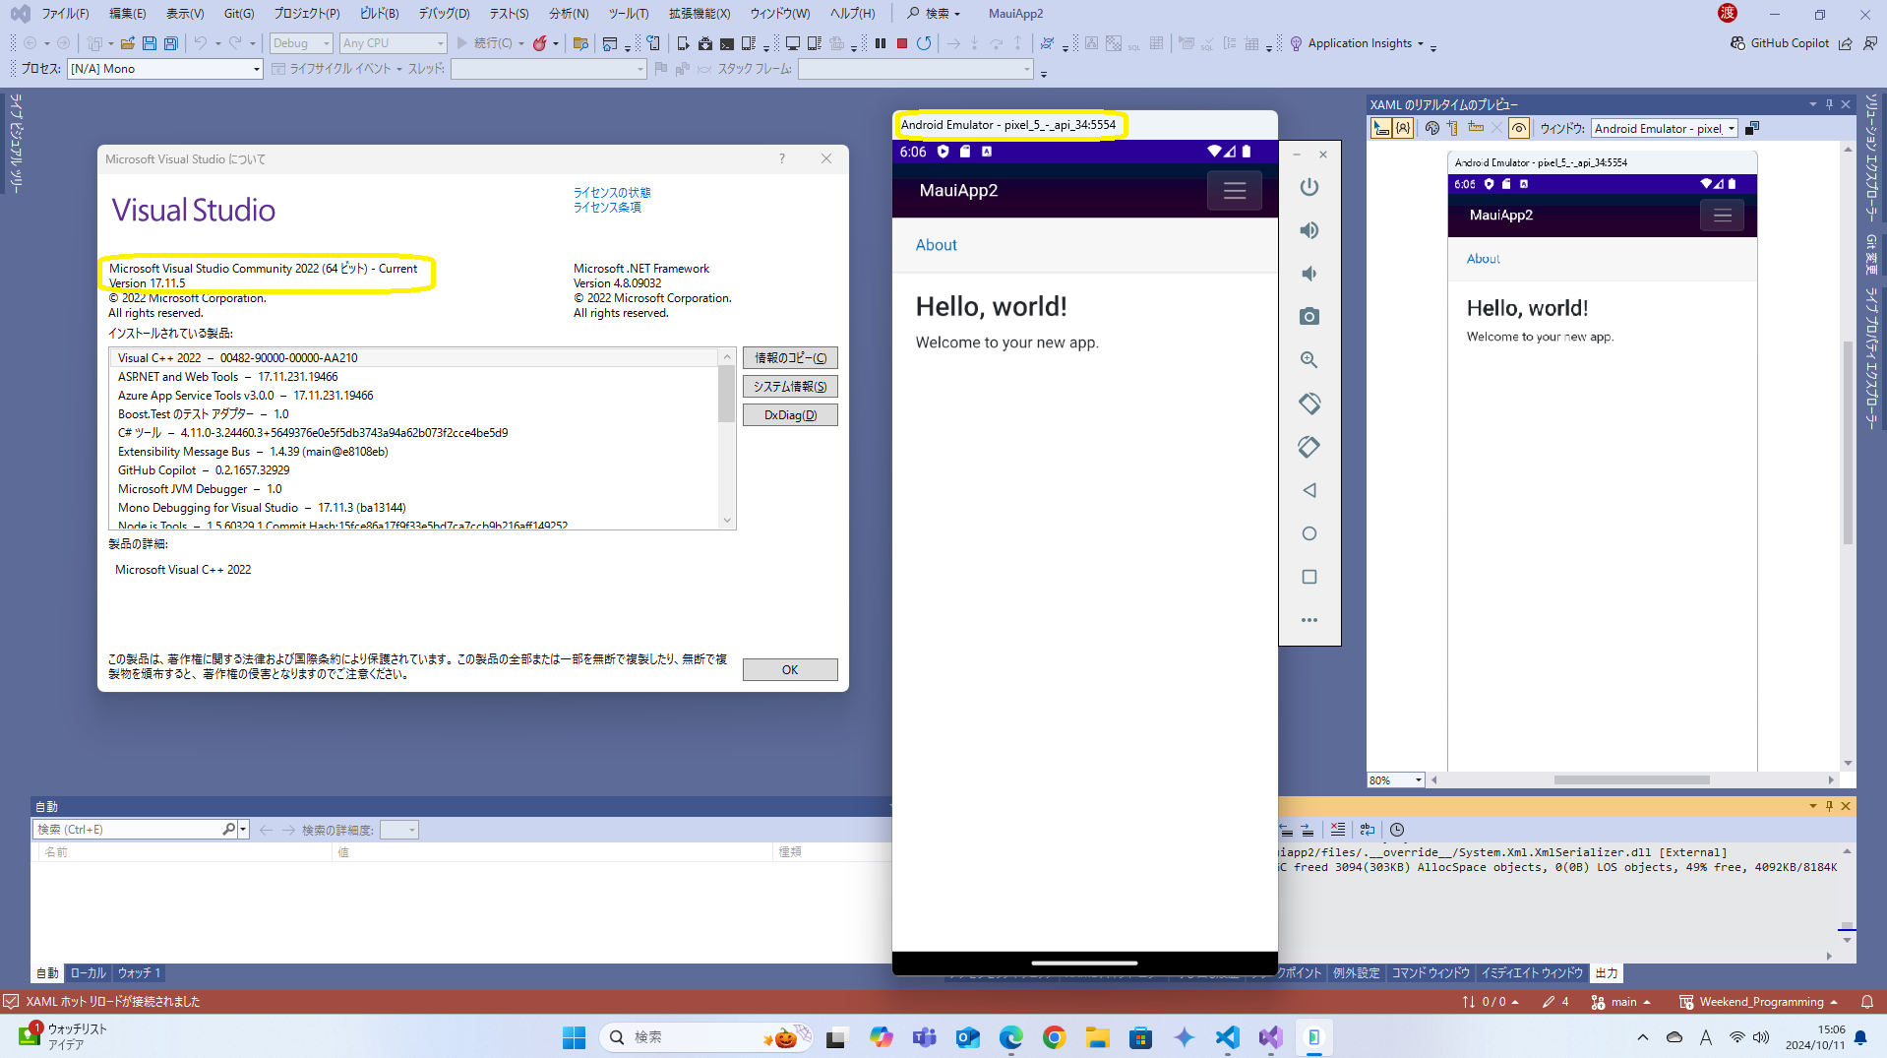Image resolution: width=1887 pixels, height=1058 pixels.
Task: Undo the last action
Action: coord(201,43)
